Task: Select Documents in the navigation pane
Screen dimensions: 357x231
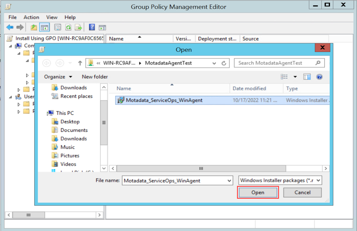Action: click(x=74, y=130)
